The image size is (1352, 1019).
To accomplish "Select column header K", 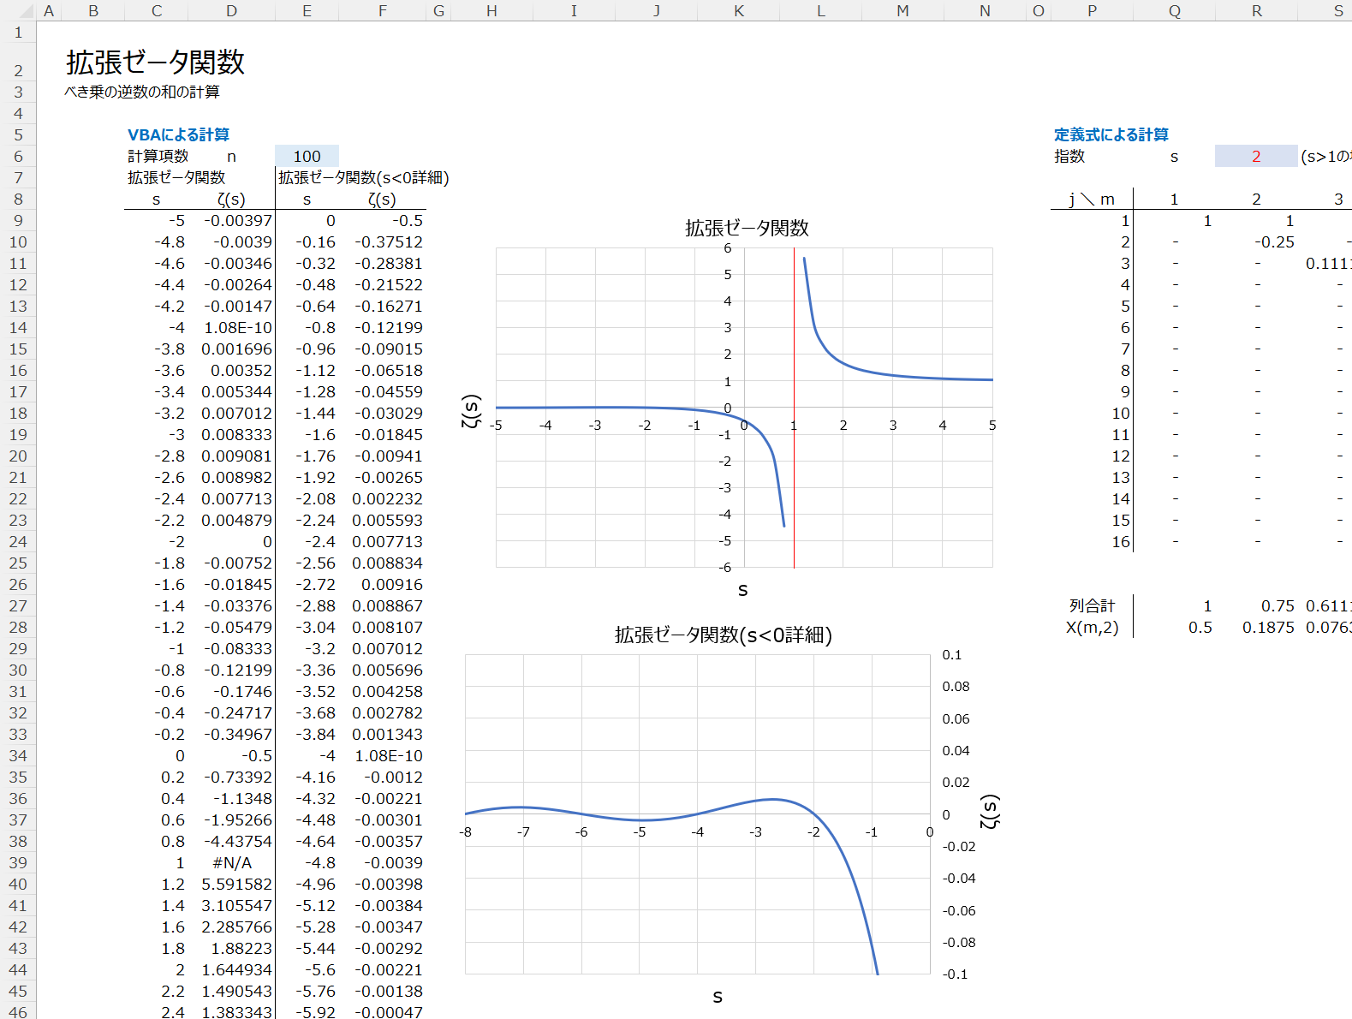I will (738, 10).
